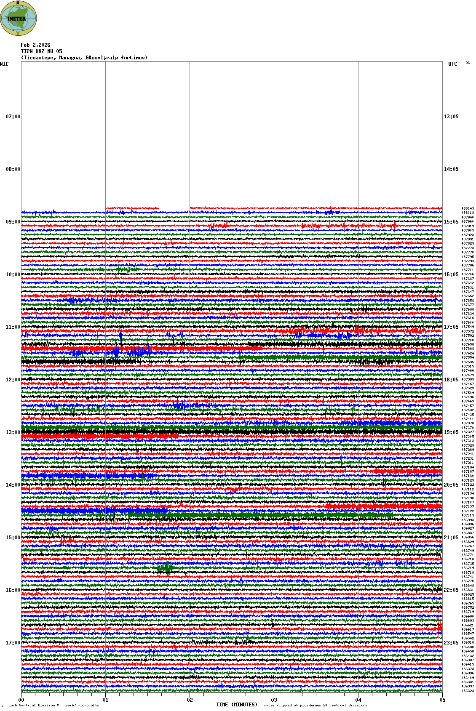Click the 03 minute tick label on the bottom axis
The width and height of the screenshot is (476, 711).
[x=274, y=700]
